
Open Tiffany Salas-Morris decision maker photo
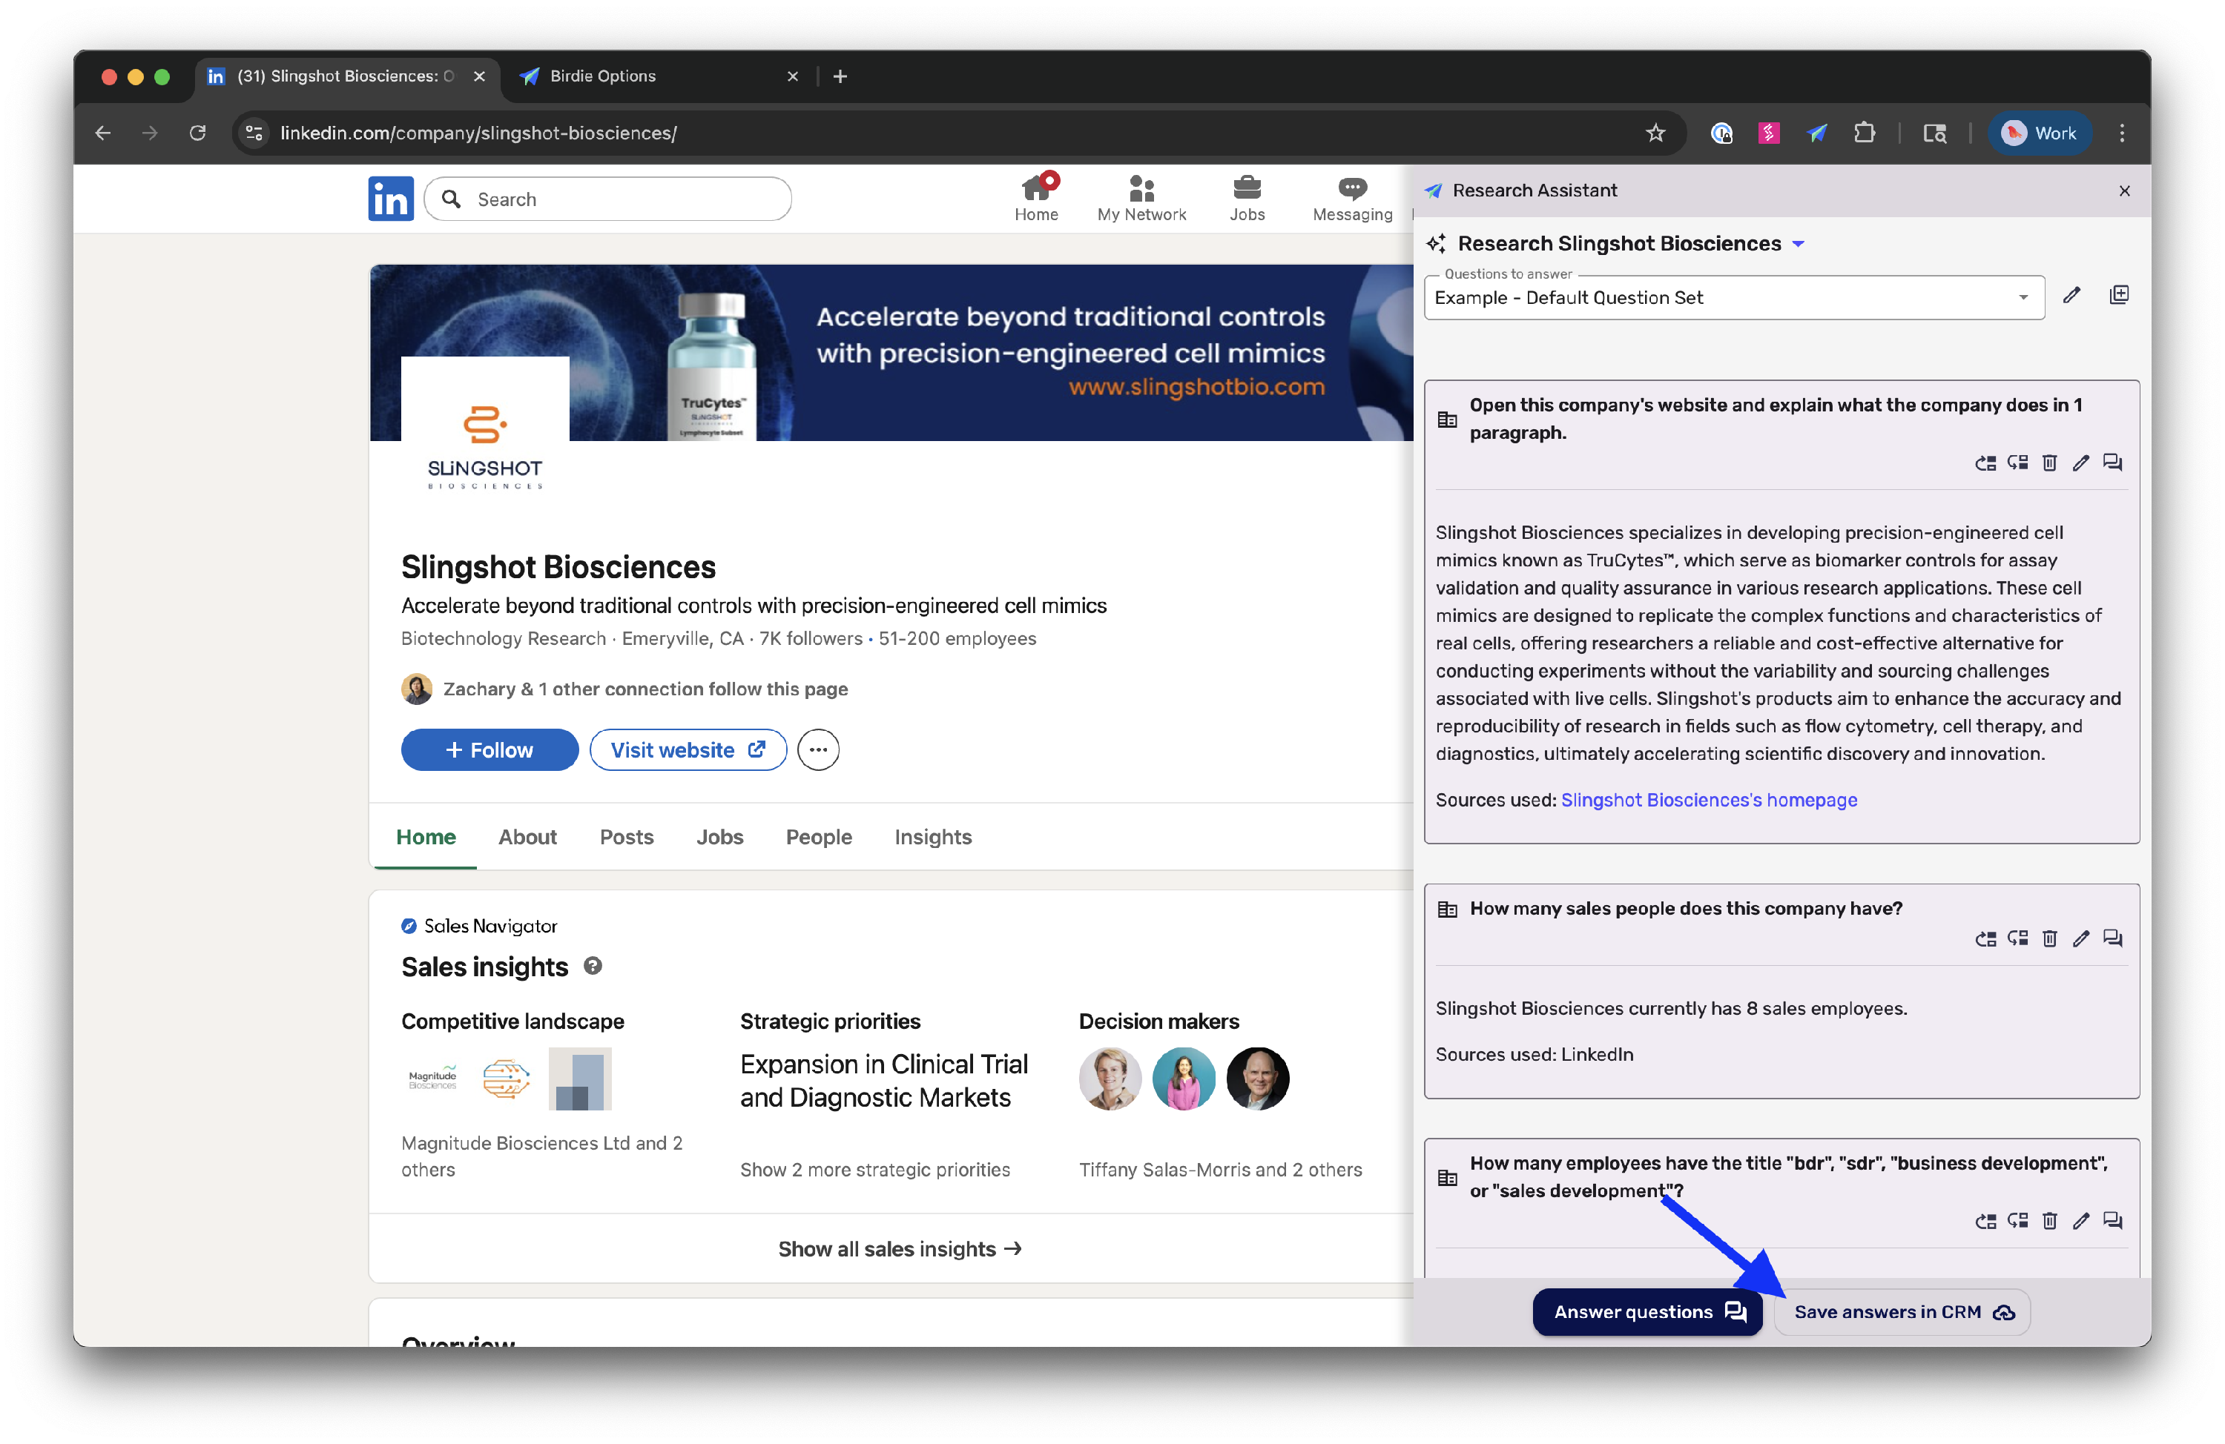click(1110, 1079)
